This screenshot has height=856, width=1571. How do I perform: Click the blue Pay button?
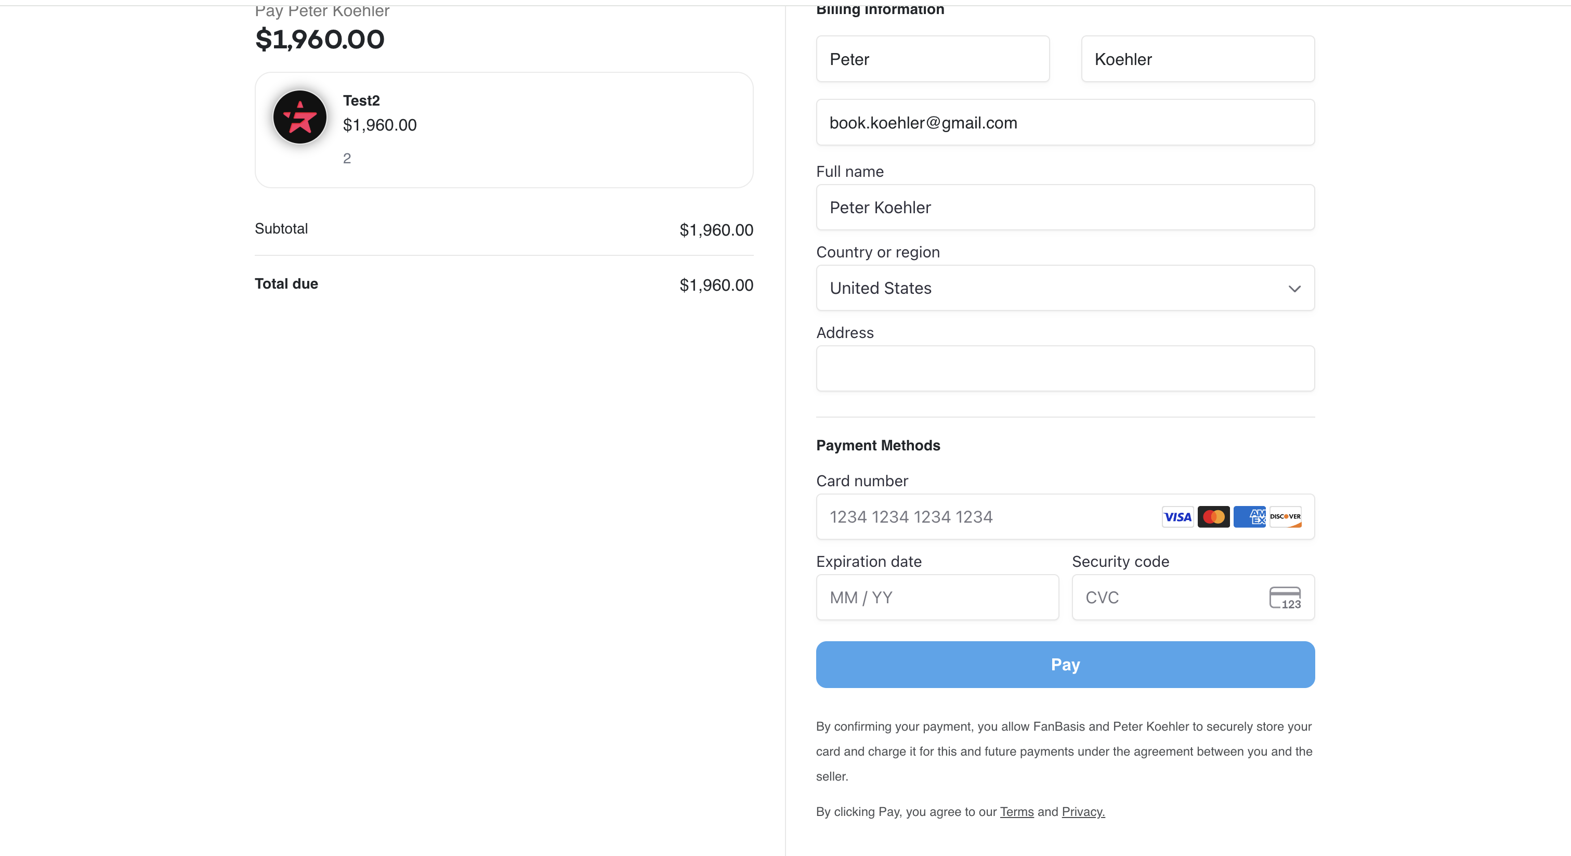point(1065,665)
